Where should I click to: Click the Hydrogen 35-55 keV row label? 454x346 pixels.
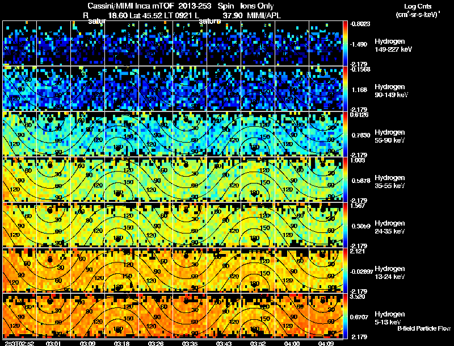(390, 181)
